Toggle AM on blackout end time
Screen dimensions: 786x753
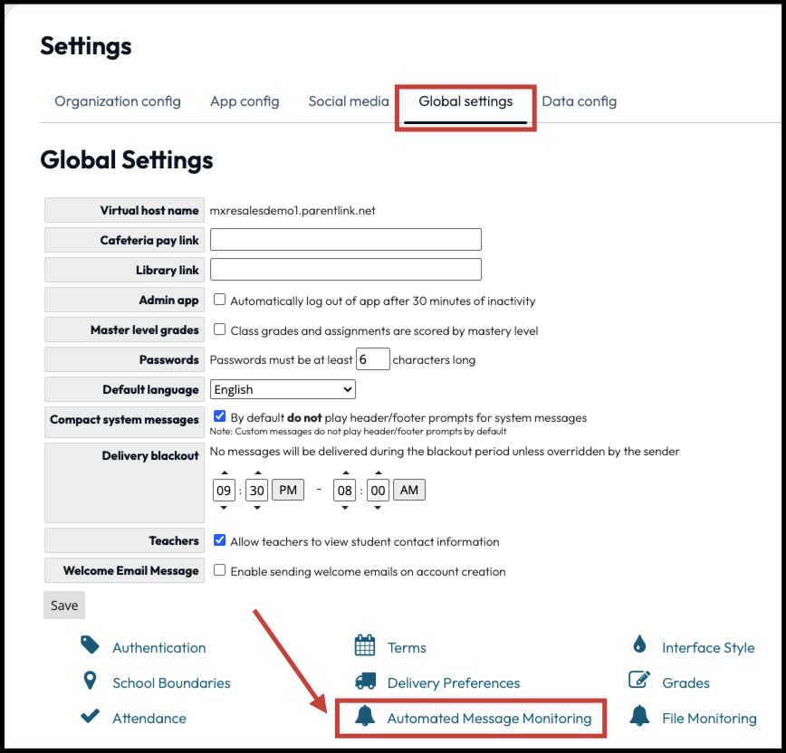tap(409, 490)
